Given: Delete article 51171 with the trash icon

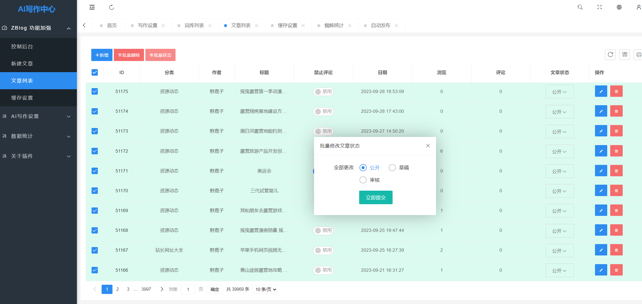Looking at the screenshot, I should pos(616,171).
